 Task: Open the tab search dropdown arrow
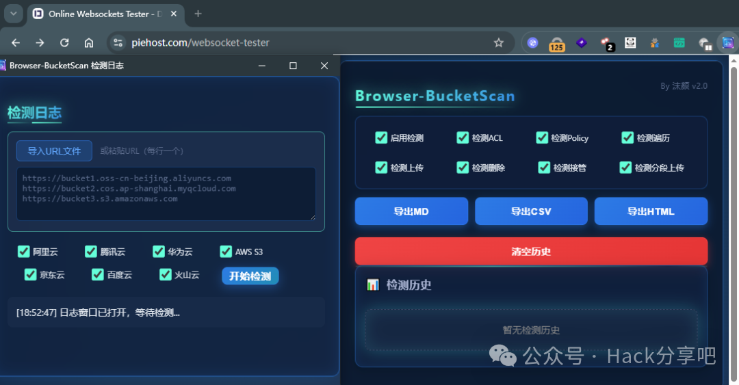(x=13, y=14)
